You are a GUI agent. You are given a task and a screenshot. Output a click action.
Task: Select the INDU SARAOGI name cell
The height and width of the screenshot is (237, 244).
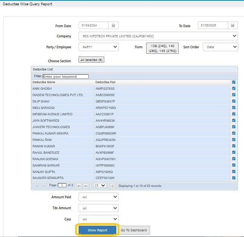63,108
